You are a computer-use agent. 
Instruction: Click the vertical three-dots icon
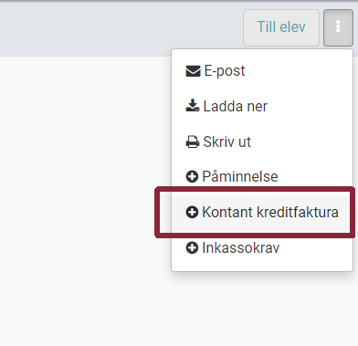pos(338,26)
